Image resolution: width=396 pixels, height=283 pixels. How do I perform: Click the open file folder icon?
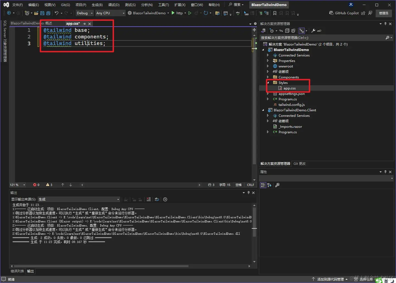[x=36, y=13]
